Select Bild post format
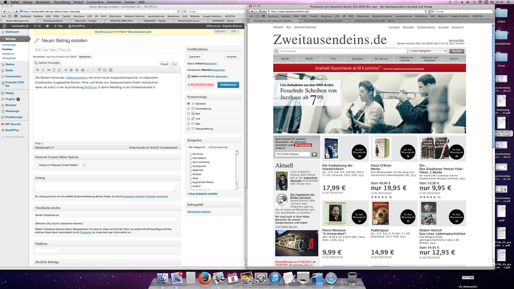This screenshot has width=514, height=289. (x=188, y=114)
